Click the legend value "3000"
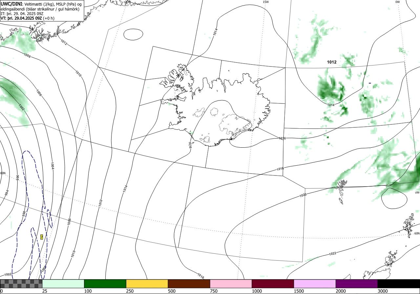Screen dimensions: 420x294 click(383, 291)
